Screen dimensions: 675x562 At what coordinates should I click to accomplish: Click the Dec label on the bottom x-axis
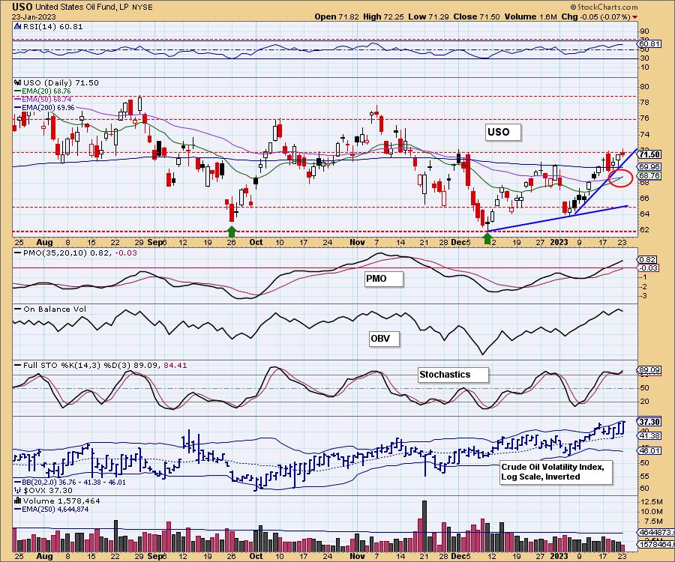458,556
